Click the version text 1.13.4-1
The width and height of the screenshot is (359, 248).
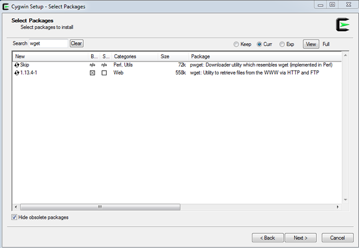coord(28,72)
